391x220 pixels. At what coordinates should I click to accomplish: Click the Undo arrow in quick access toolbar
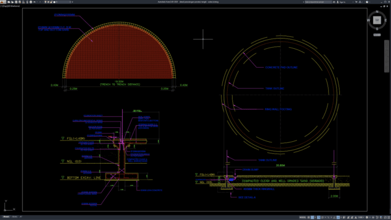click(34, 2)
